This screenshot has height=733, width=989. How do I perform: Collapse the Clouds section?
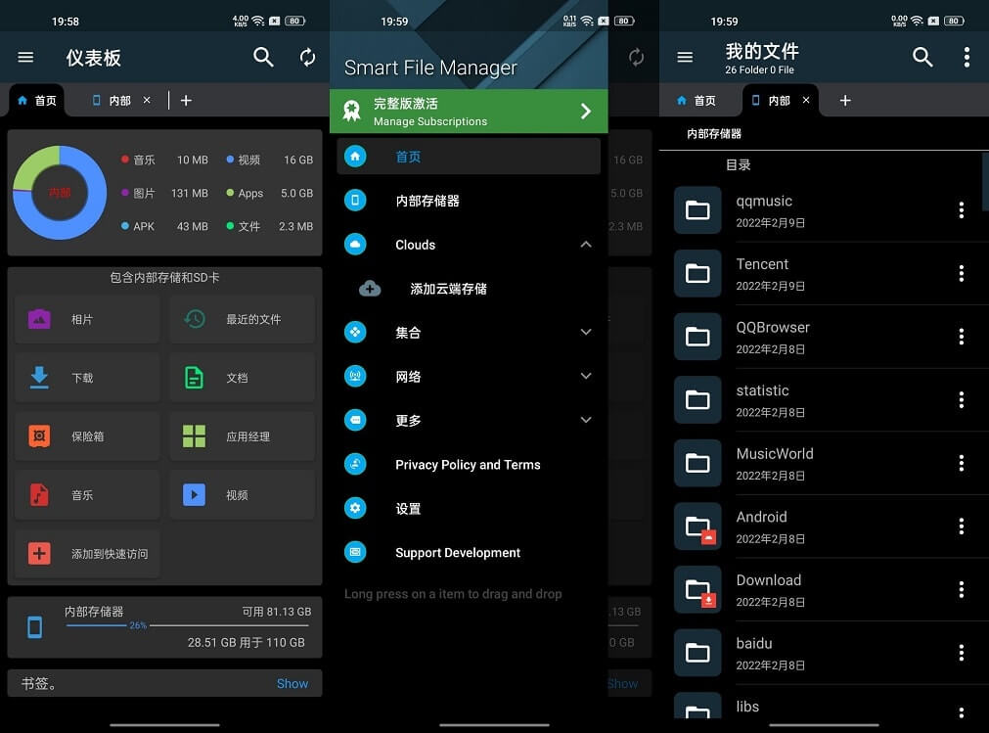pyautogui.click(x=586, y=245)
